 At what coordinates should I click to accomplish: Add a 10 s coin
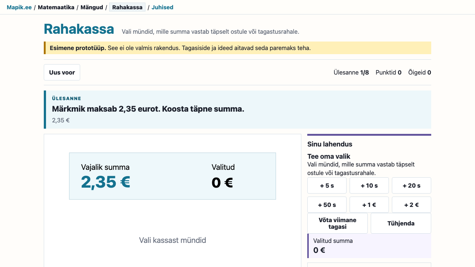pos(369,185)
